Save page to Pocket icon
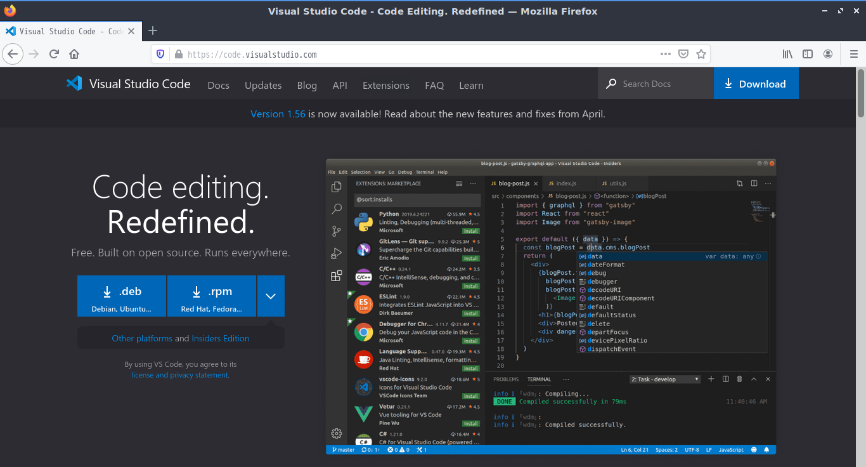The image size is (866, 467). click(683, 55)
